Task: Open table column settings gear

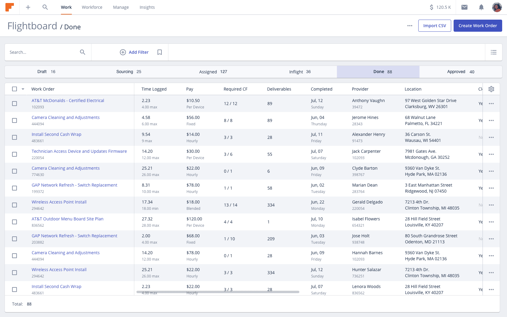Action: pyautogui.click(x=491, y=89)
